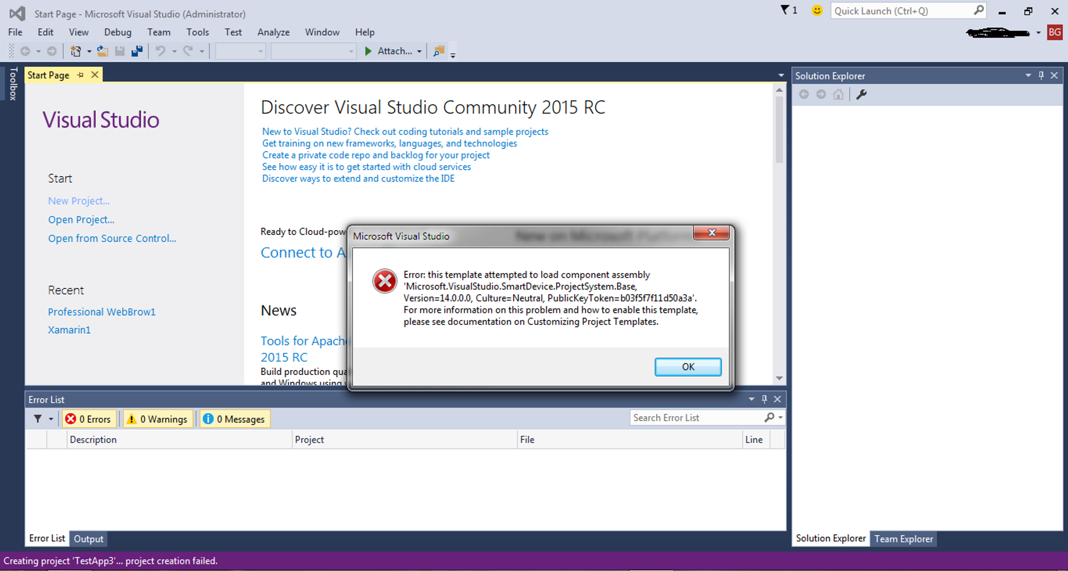Image resolution: width=1068 pixels, height=571 pixels.
Task: Pin the Start Page tab
Action: pos(81,75)
